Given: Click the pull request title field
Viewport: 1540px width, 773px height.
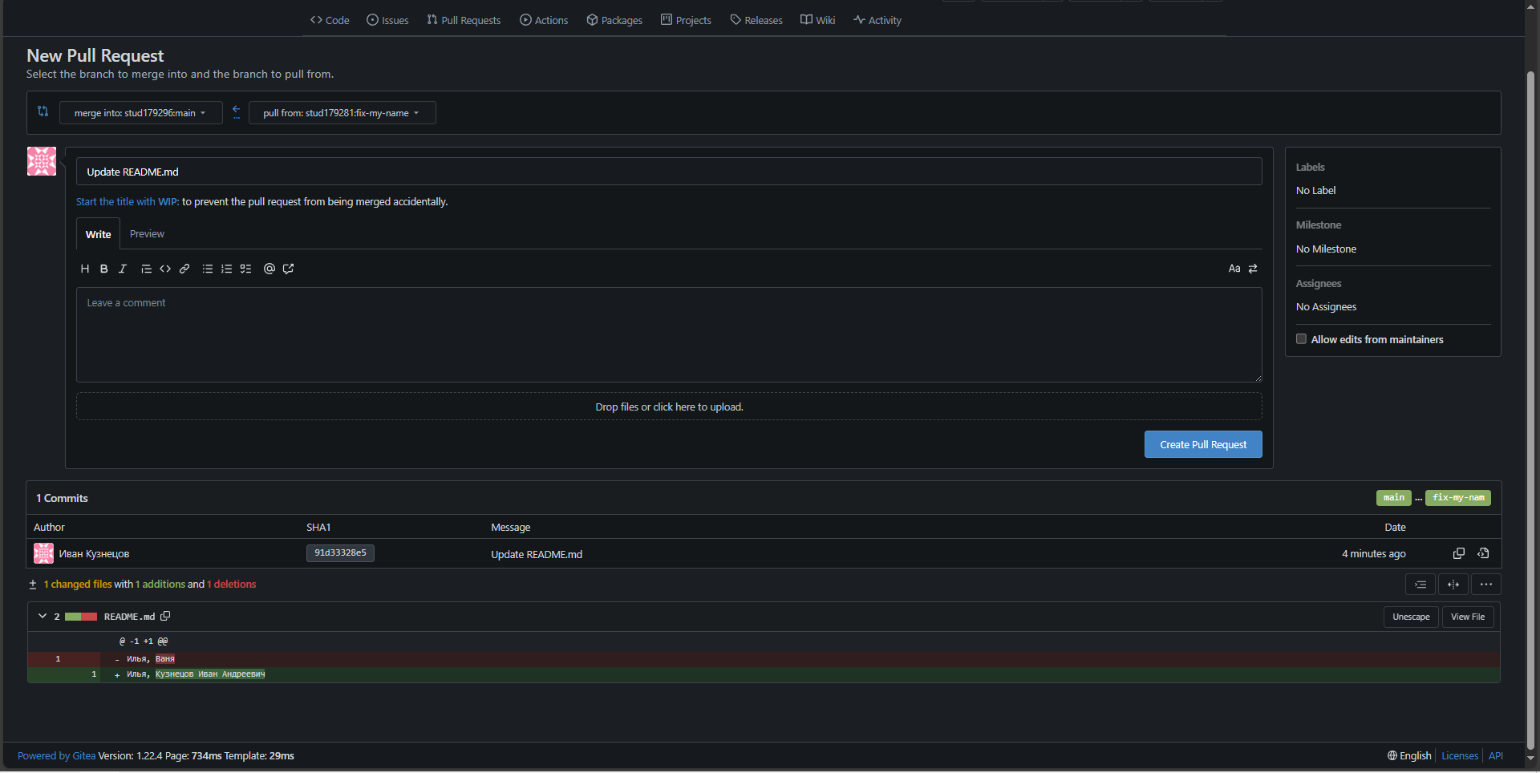Looking at the screenshot, I should click(x=668, y=172).
